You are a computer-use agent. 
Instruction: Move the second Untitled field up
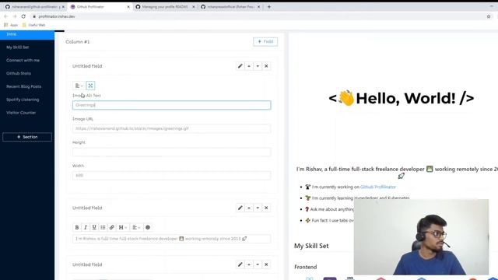pyautogui.click(x=249, y=208)
